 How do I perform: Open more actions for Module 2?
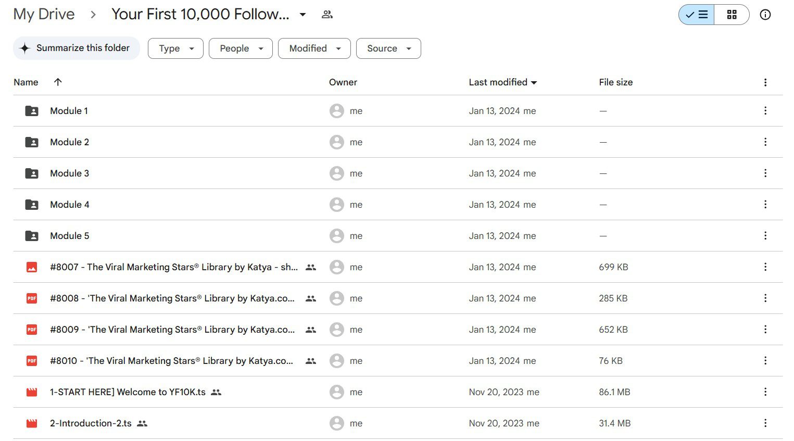765,142
